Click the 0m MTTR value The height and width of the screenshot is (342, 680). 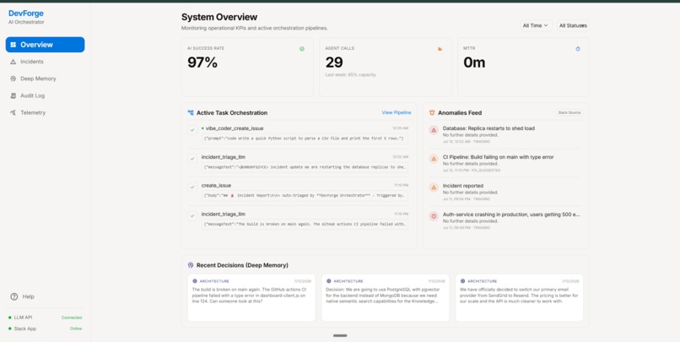tap(474, 62)
